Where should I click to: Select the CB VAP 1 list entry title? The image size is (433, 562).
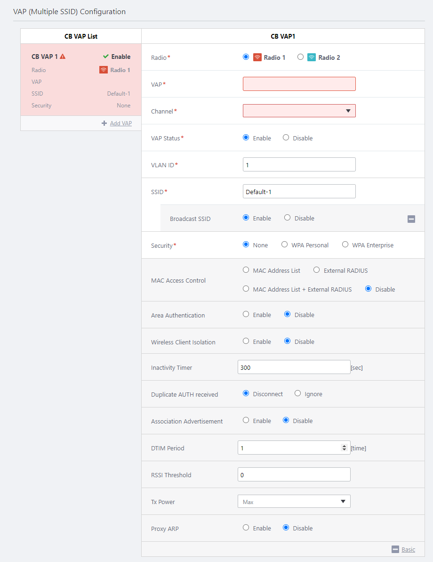(x=44, y=57)
